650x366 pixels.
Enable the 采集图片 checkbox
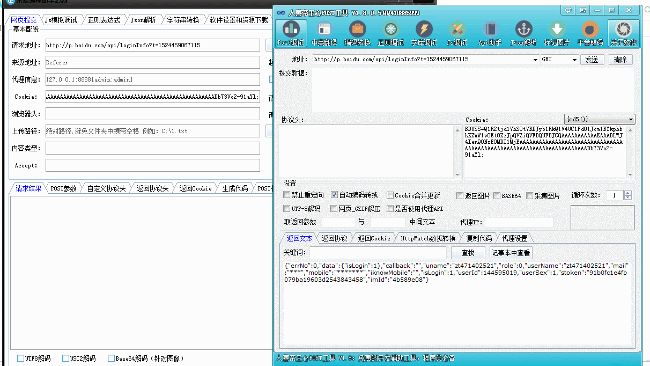(530, 196)
